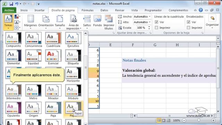The width and height of the screenshot is (222, 125).
Task: Switch to Normal view in status bar
Action: tap(159, 120)
